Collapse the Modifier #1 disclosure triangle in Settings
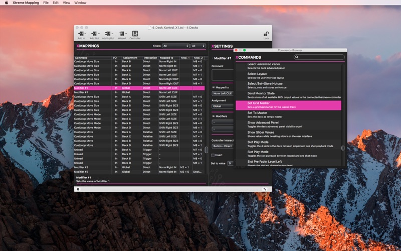This screenshot has height=251, width=401. 213,58
